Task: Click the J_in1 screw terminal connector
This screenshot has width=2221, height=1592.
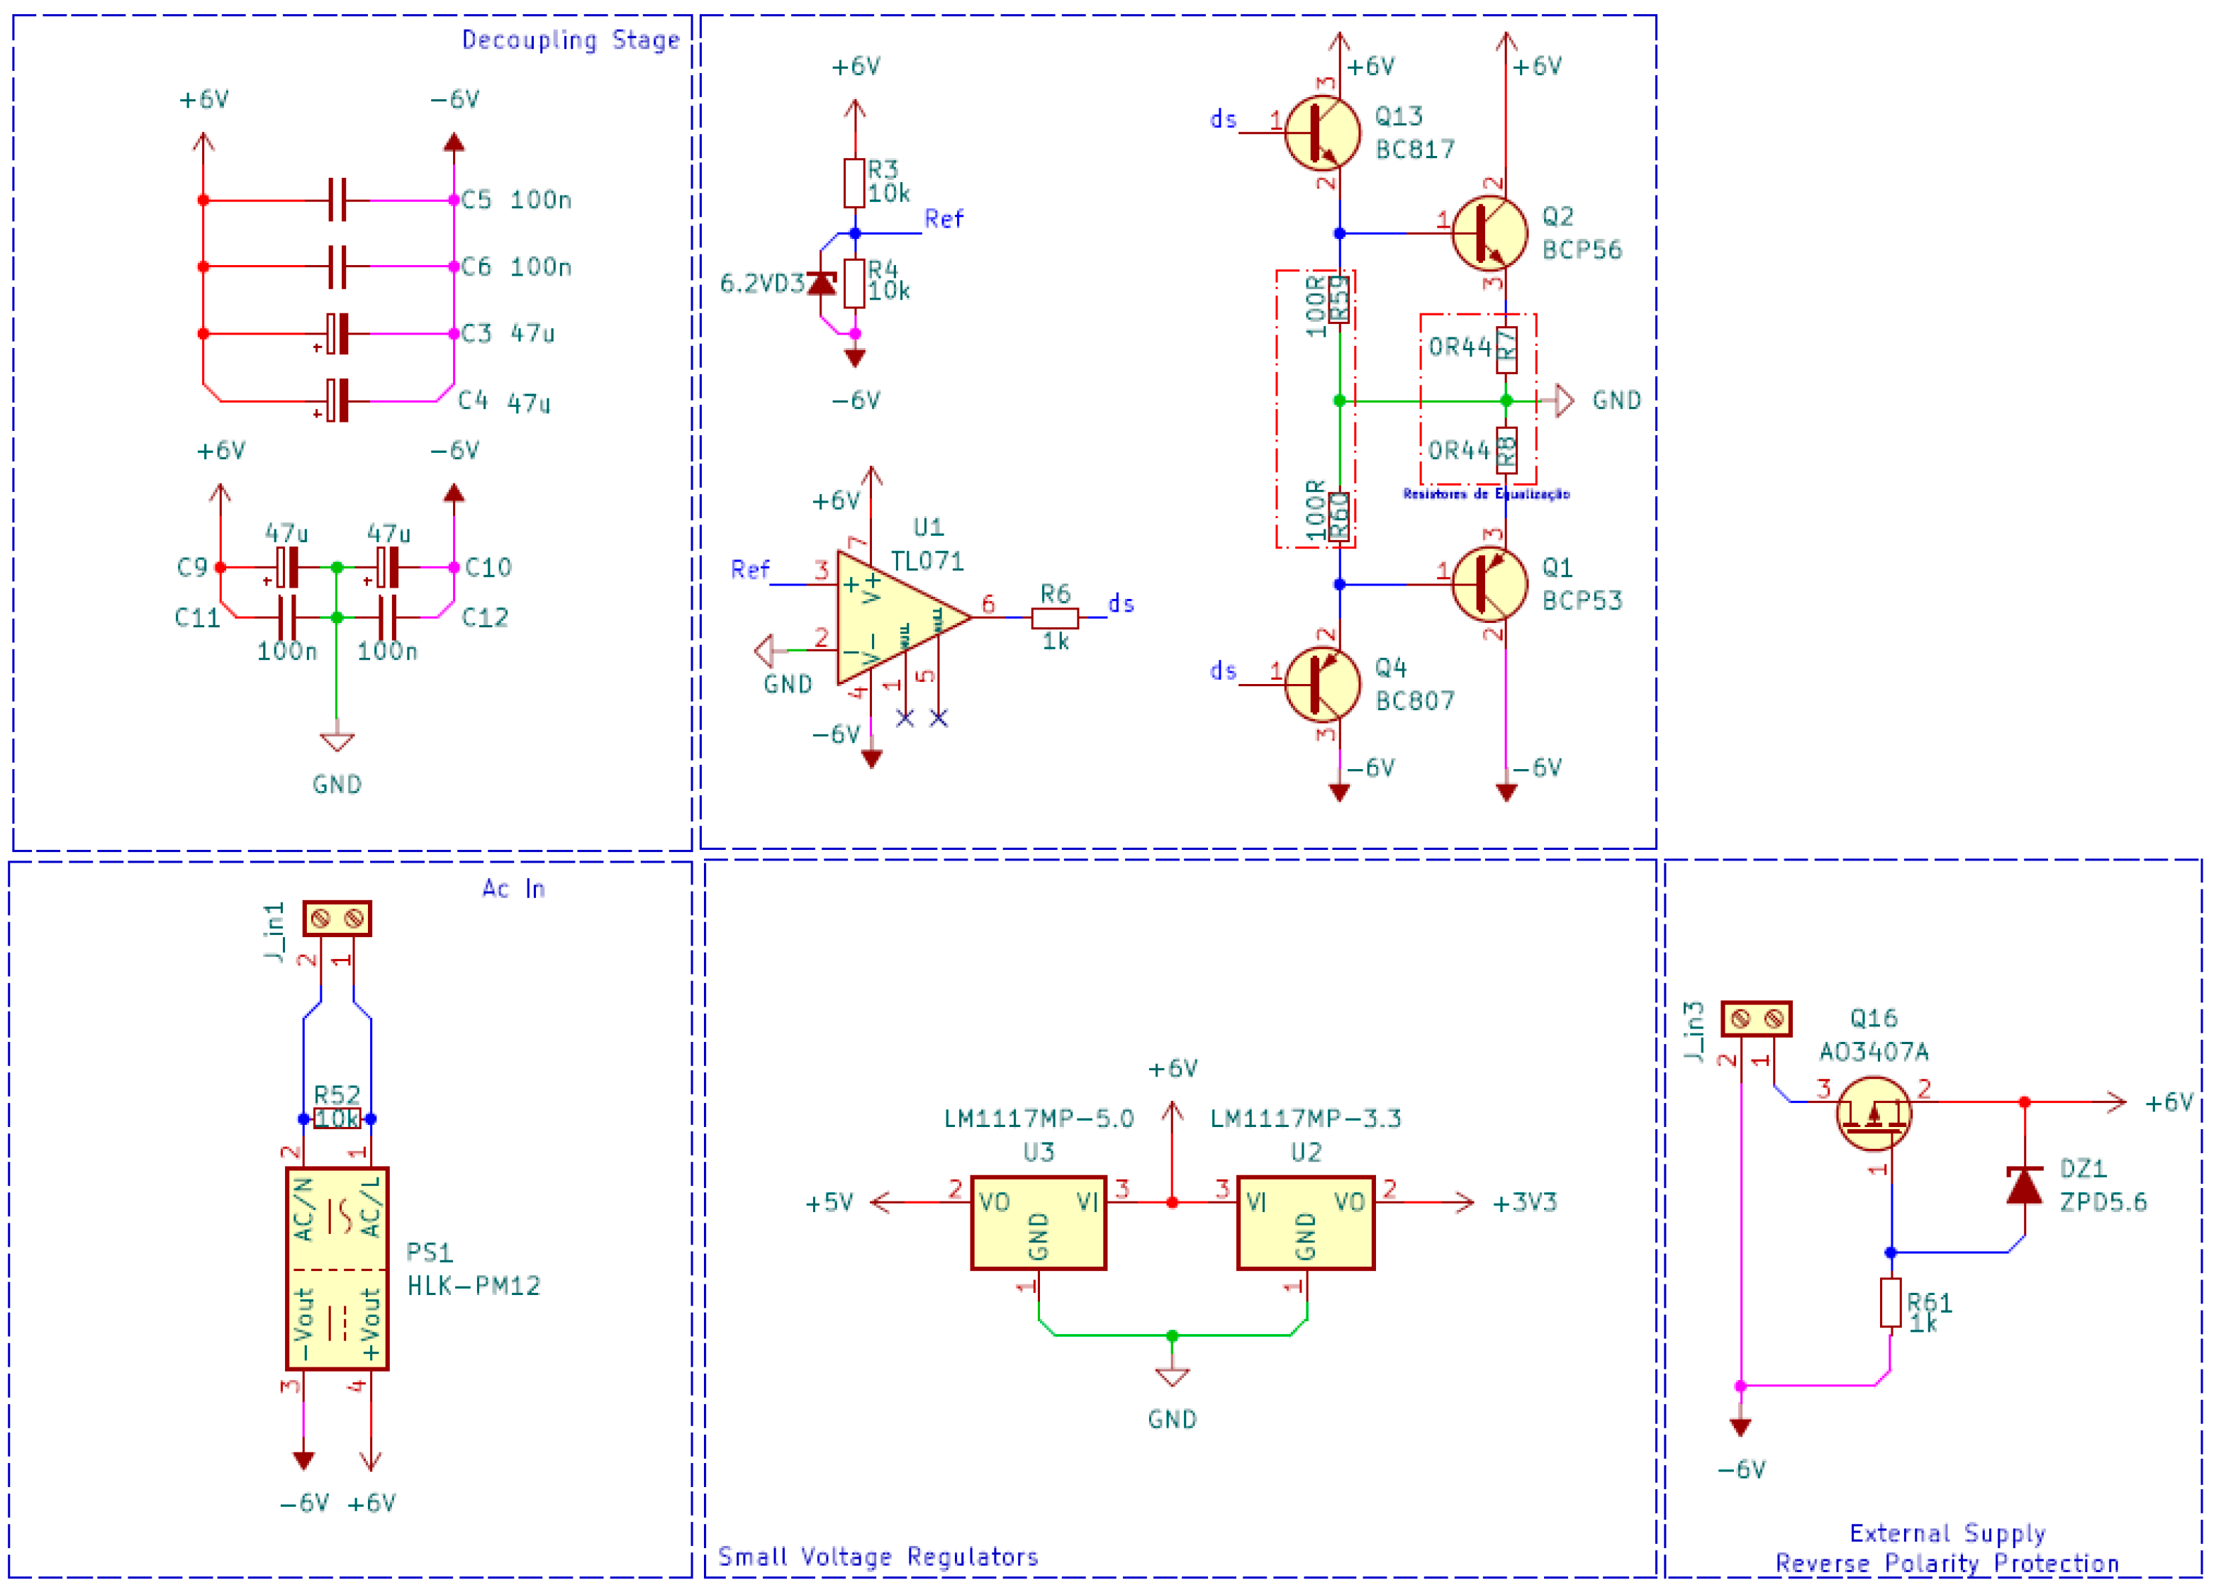Action: pos(337,919)
